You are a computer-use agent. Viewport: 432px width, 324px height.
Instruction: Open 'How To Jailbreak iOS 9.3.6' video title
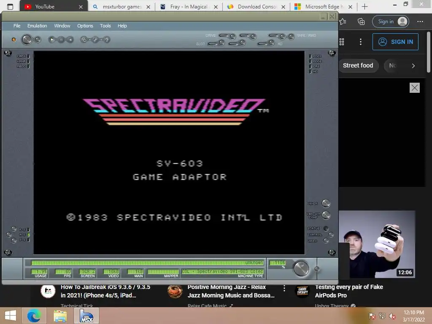tap(105, 291)
